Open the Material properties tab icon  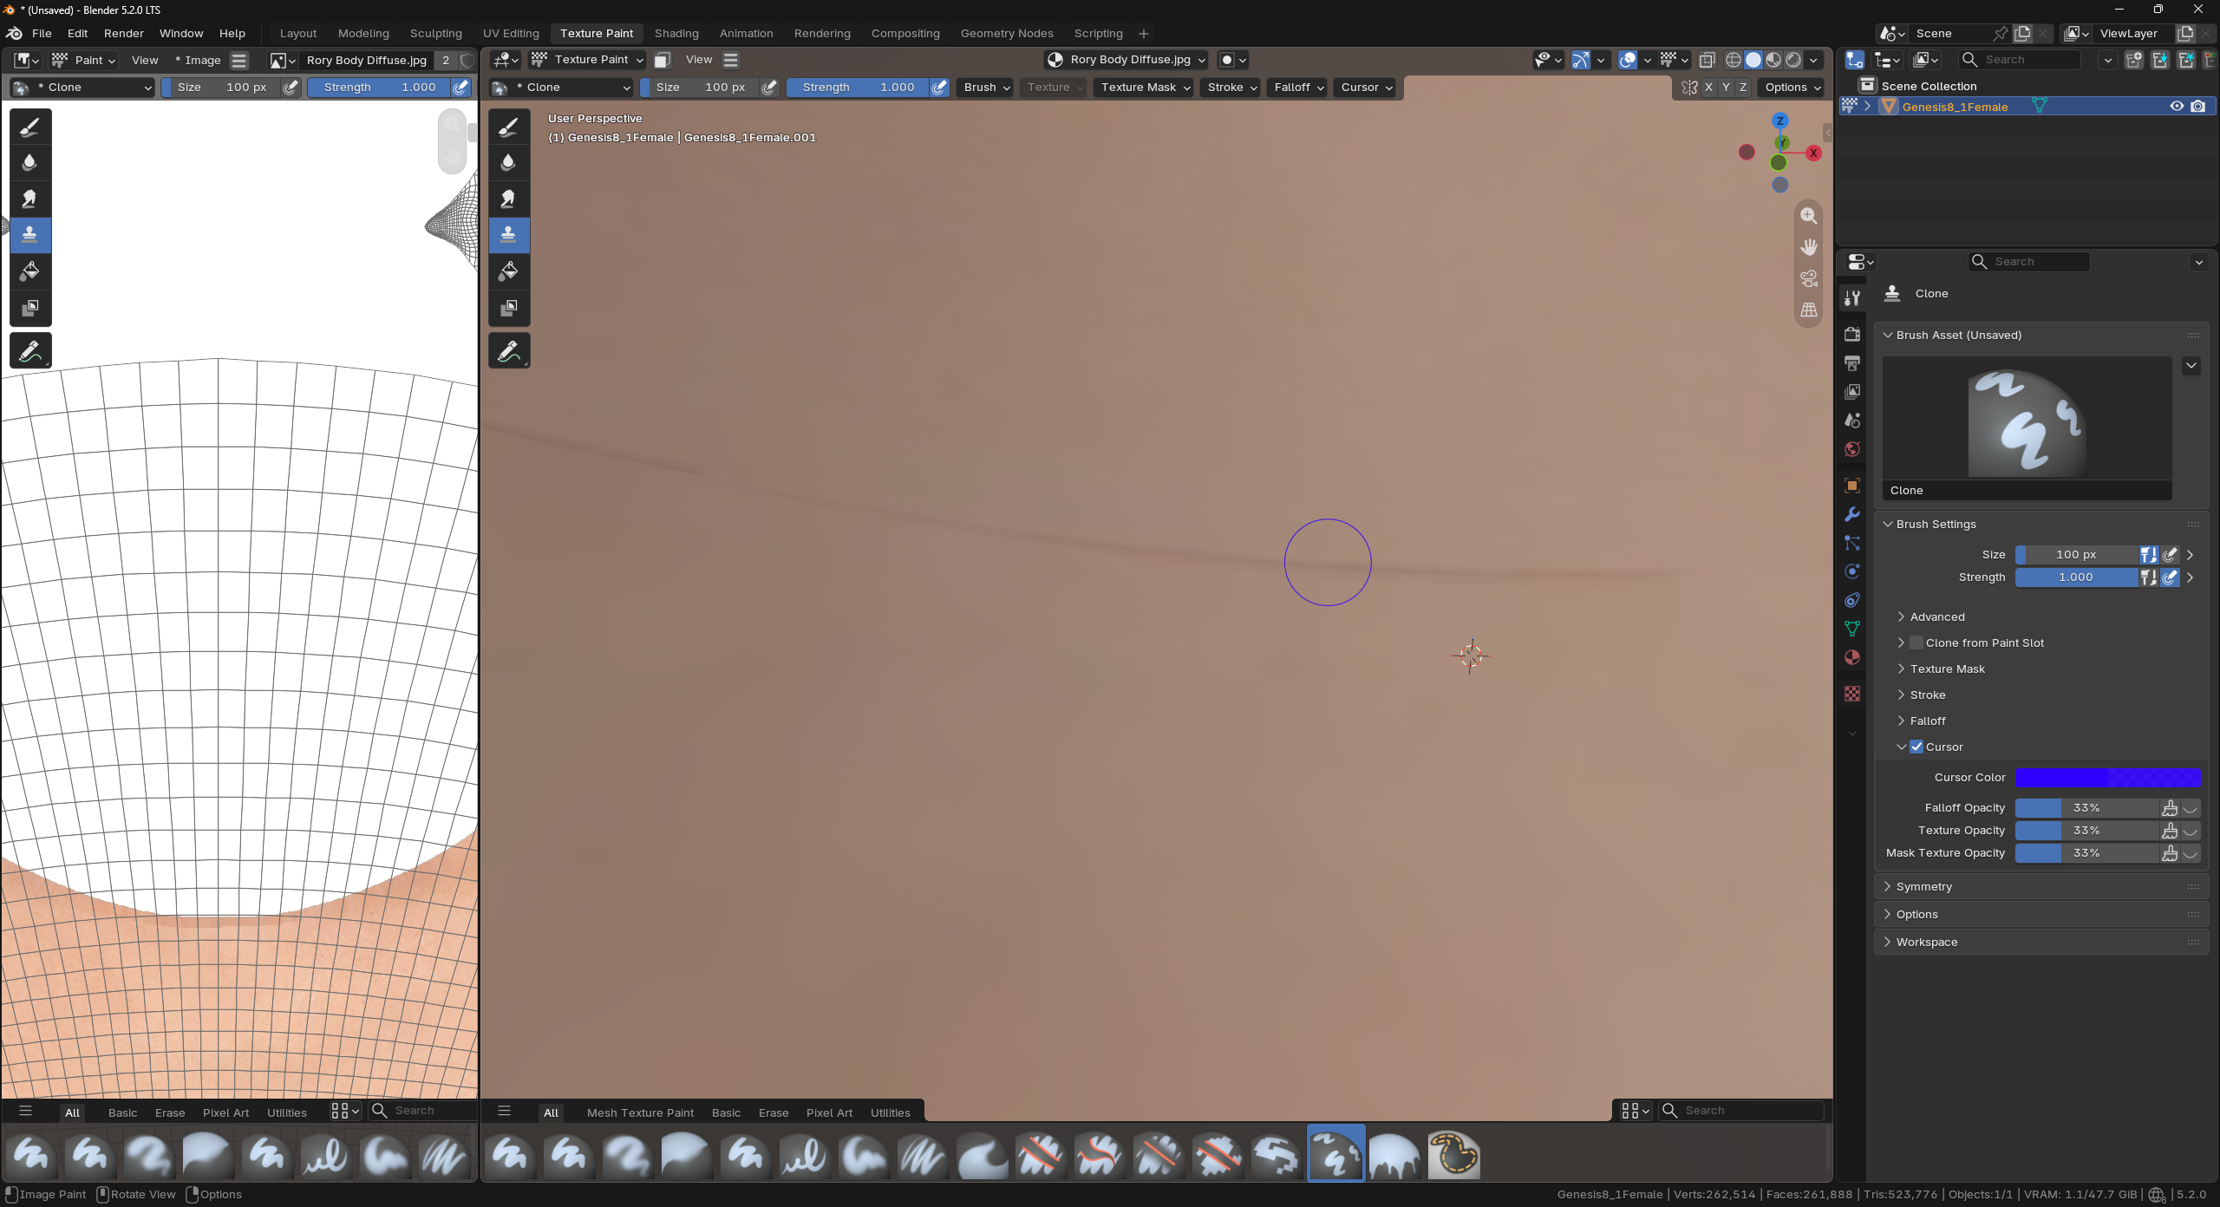click(x=1852, y=657)
